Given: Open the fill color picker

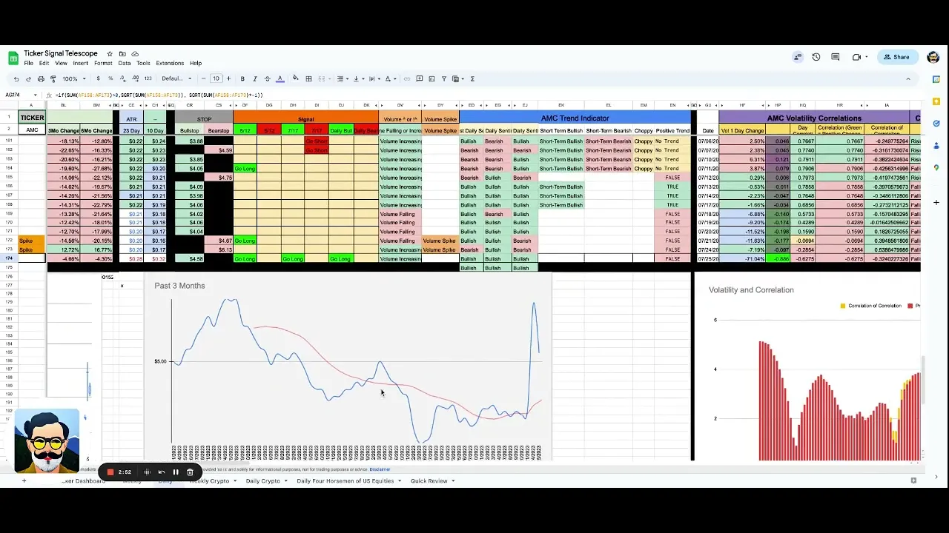Looking at the screenshot, I should [296, 78].
